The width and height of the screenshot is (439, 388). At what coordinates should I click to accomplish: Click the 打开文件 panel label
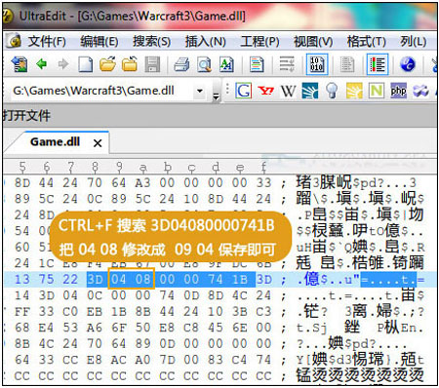26,115
